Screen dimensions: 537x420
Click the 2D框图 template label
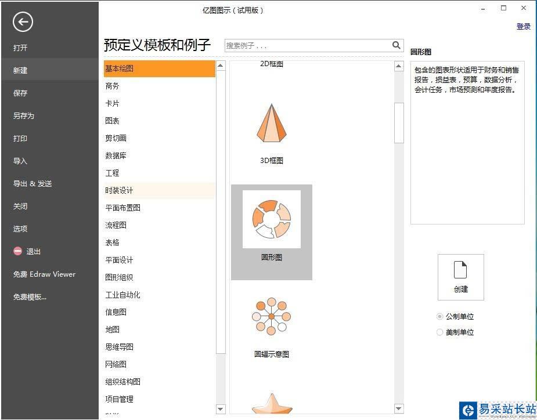272,64
